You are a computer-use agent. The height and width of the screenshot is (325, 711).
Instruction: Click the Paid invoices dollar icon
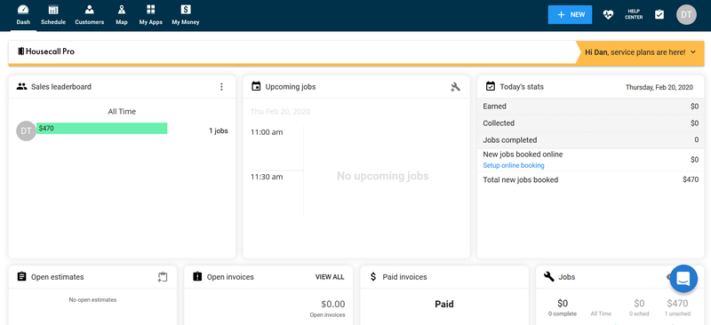[373, 276]
